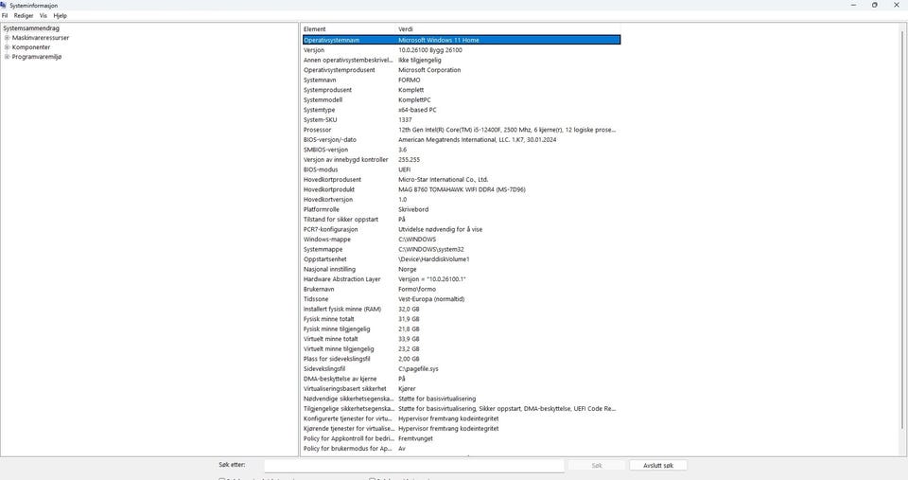The height and width of the screenshot is (480, 908).
Task: Click the American Megatrends International value
Action: point(477,140)
